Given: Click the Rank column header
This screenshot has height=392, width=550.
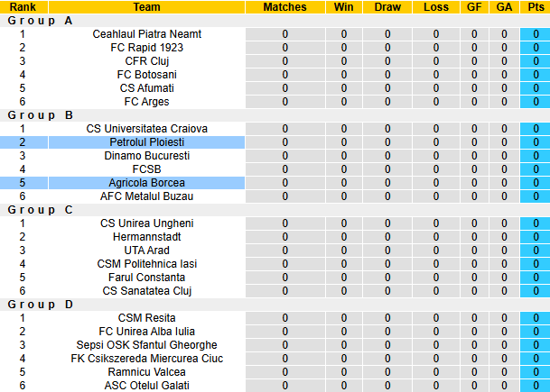Looking at the screenshot, I should 23,7.
